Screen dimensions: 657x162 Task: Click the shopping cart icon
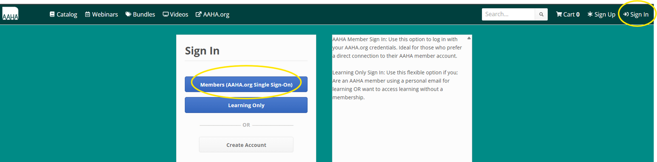(559, 14)
